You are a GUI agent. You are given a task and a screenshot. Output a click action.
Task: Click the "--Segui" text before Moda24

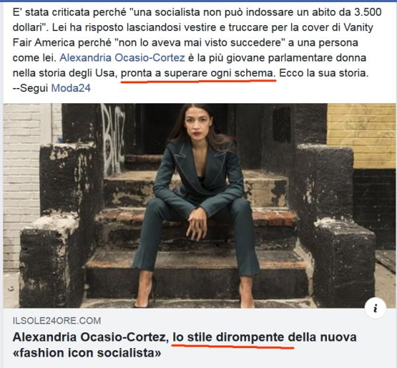click(30, 88)
